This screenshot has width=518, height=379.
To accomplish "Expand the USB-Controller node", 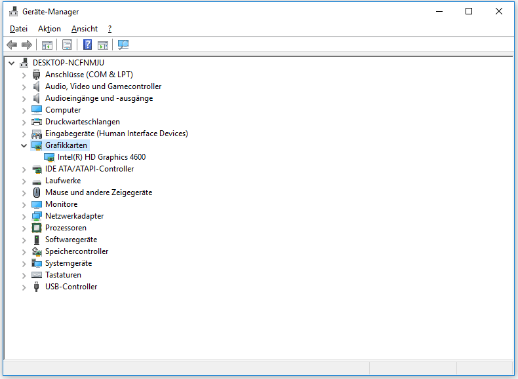I will (24, 287).
